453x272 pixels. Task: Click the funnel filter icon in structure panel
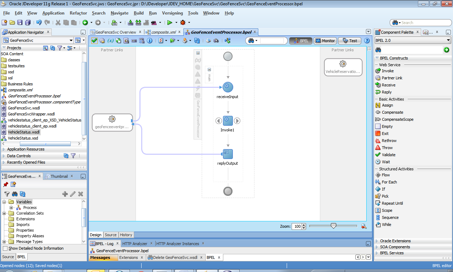tap(7, 194)
